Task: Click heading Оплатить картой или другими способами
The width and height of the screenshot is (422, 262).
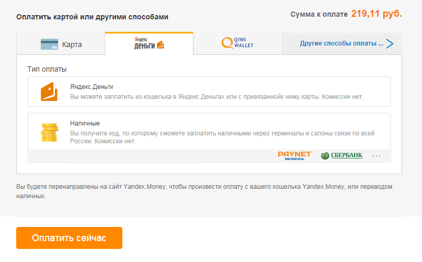Action: pos(93,17)
